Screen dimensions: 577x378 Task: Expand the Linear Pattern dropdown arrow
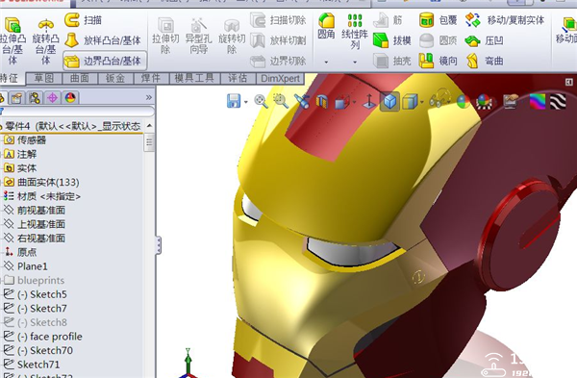pyautogui.click(x=355, y=62)
